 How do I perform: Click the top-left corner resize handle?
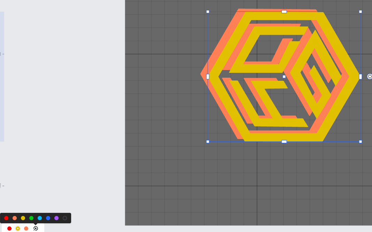point(208,12)
